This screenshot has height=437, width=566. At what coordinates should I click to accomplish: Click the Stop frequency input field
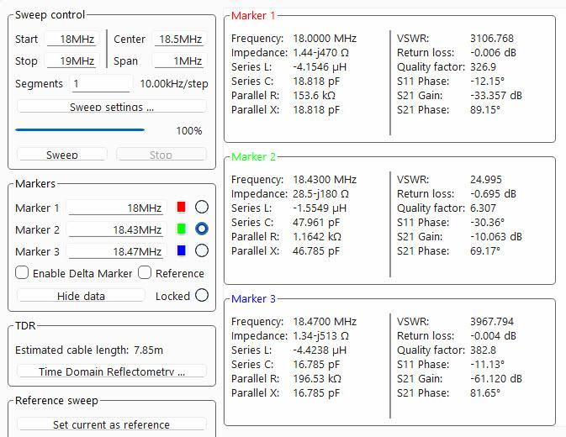pos(71,61)
